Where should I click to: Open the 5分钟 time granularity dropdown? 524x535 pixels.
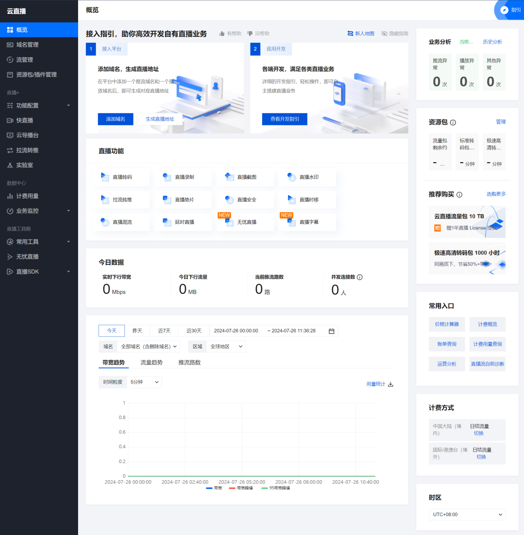coord(144,382)
